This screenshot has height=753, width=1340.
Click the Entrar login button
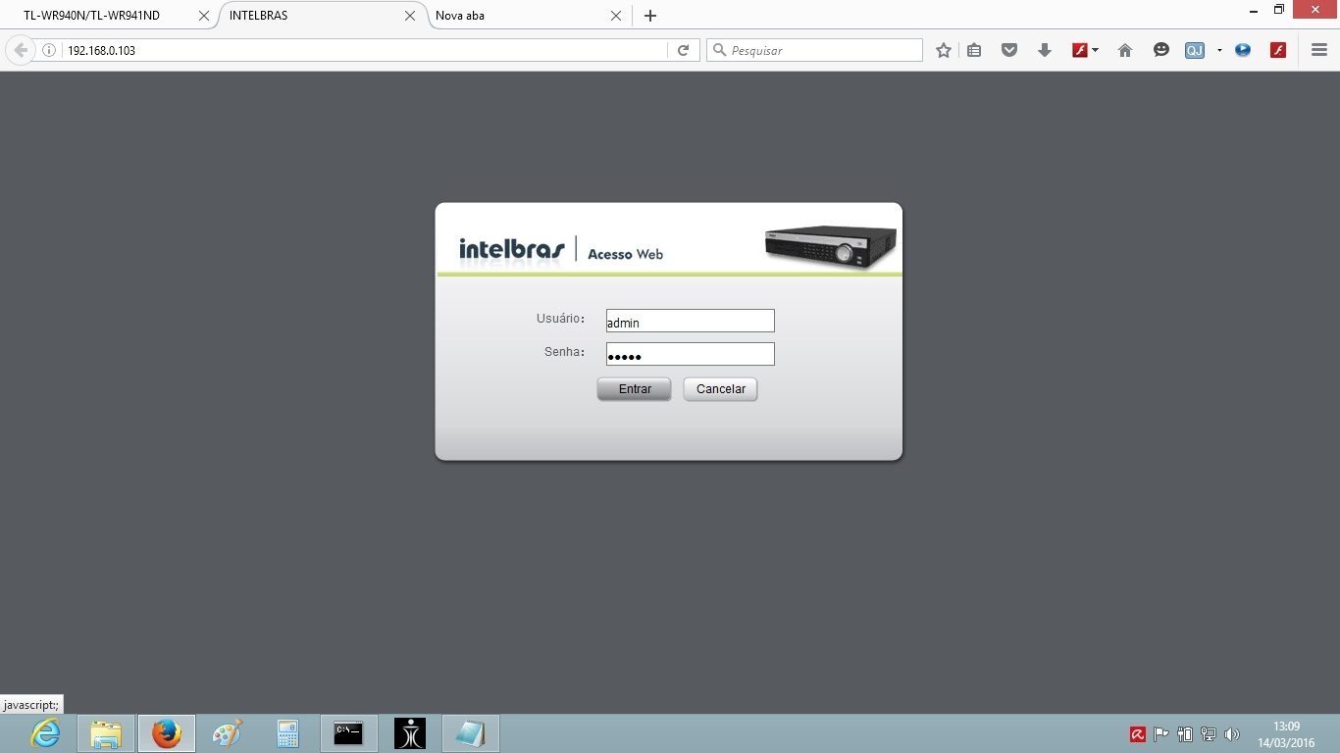[634, 389]
